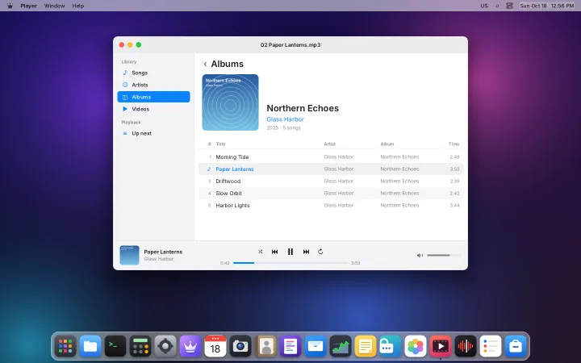Viewport: 581px width, 363px height.
Task: Select the Driftwood track
Action: click(x=331, y=181)
